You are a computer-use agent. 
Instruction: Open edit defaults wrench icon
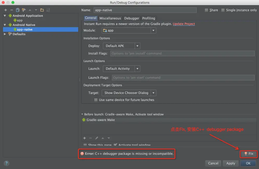tap(24, 10)
